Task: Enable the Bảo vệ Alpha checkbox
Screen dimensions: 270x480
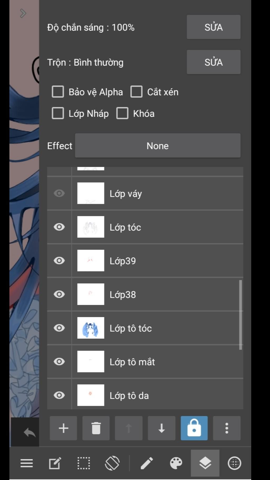Action: point(58,92)
